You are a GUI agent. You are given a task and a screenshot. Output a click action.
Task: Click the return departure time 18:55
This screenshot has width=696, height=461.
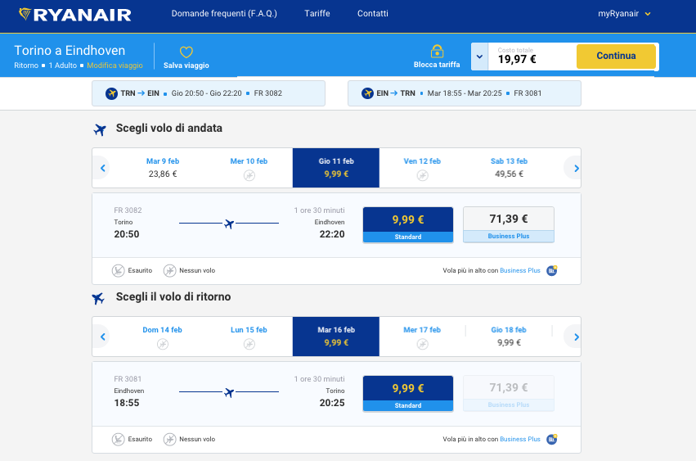click(x=127, y=403)
